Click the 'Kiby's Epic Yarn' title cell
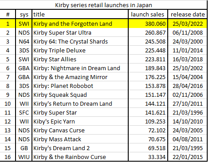Screen dimensions: 209x163 [x=80, y=121]
